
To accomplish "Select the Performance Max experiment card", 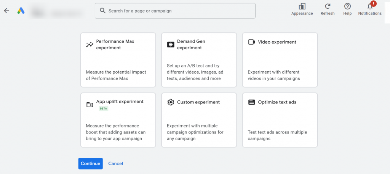I will (x=118, y=60).
